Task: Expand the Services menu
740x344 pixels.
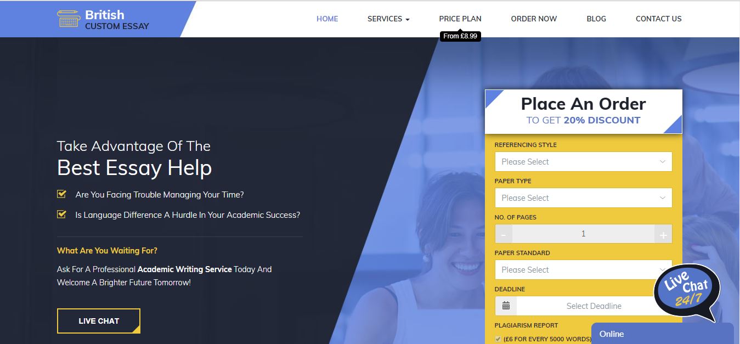Action: pyautogui.click(x=388, y=19)
